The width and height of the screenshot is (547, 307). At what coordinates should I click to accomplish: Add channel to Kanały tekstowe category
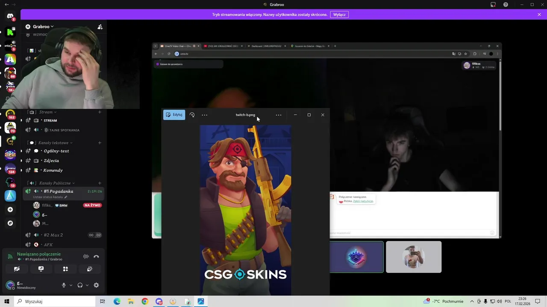point(100,143)
